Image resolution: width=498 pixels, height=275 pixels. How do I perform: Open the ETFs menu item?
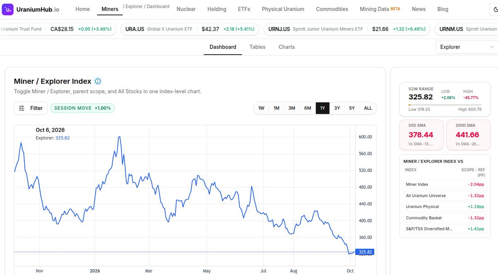click(x=244, y=9)
